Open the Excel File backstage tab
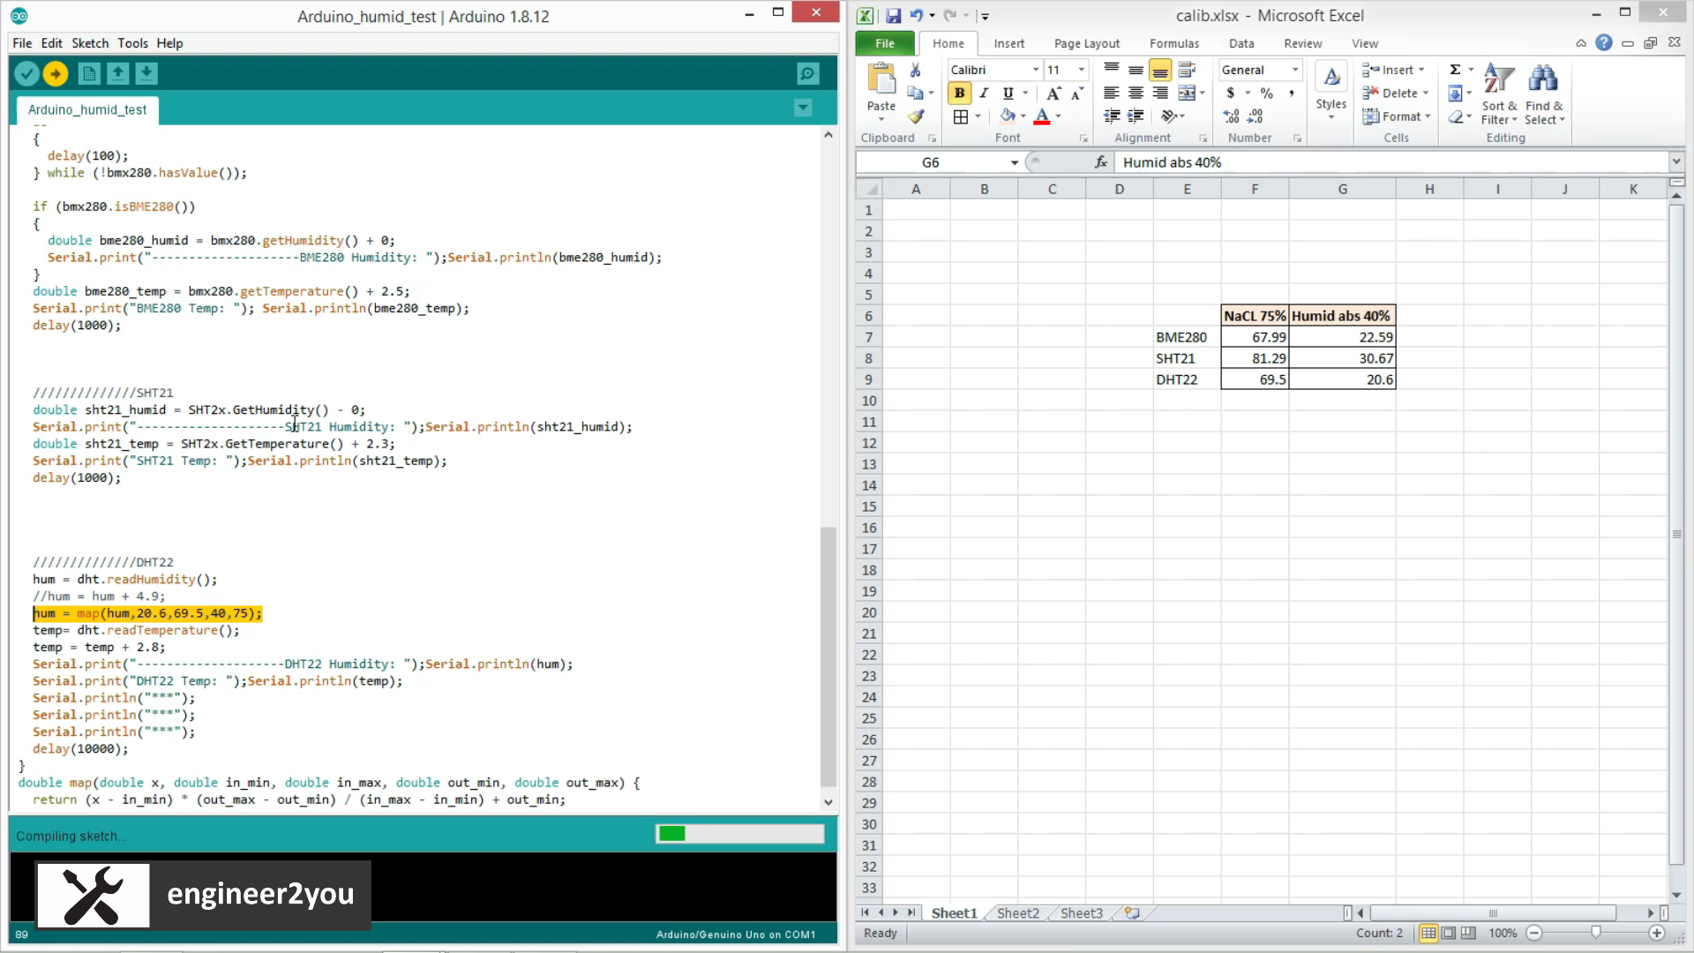This screenshot has height=953, width=1694. coord(885,43)
